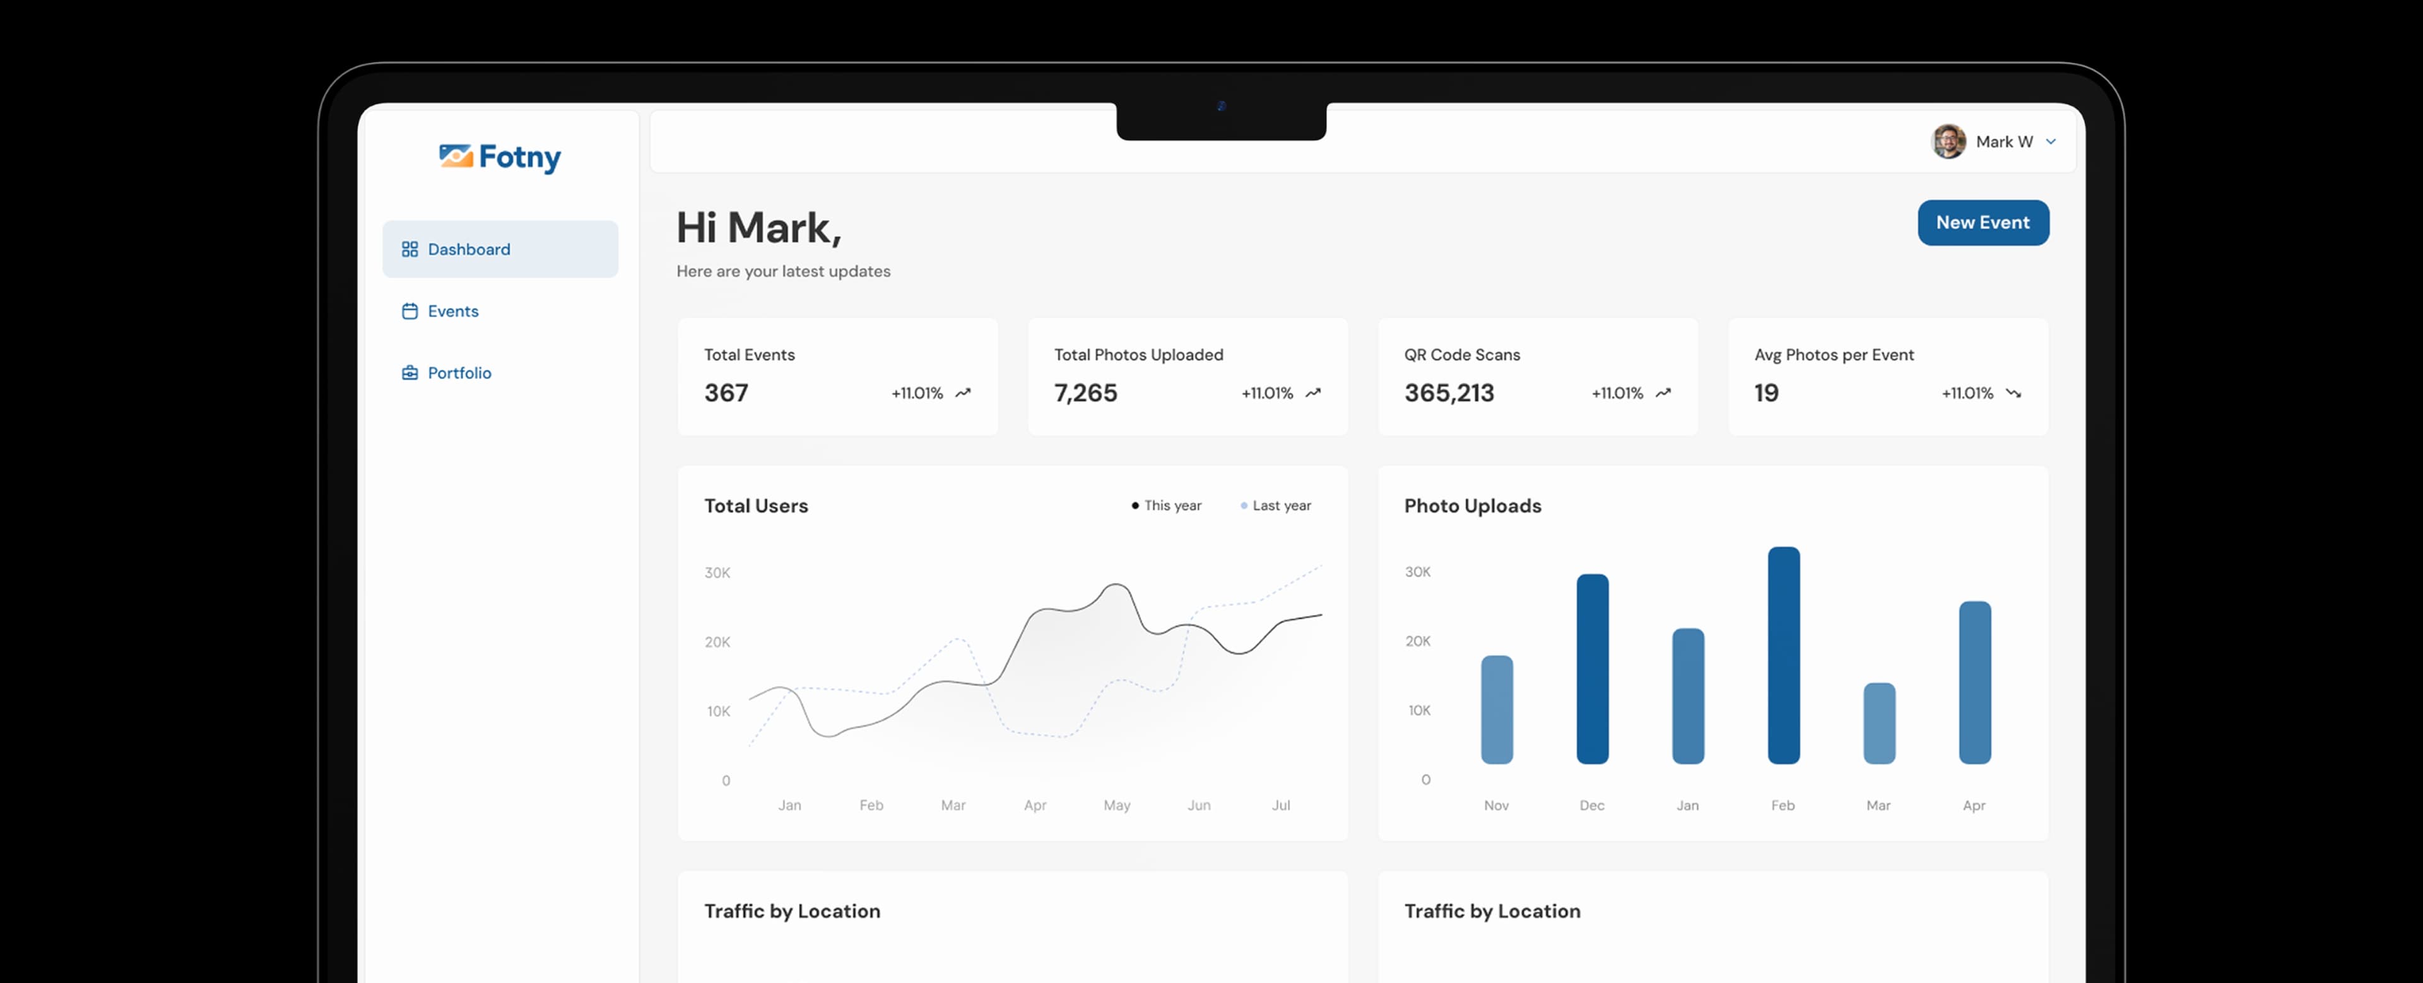2423x983 pixels.
Task: Click the trend icon on Total Photos Uploaded
Action: pyautogui.click(x=1312, y=393)
